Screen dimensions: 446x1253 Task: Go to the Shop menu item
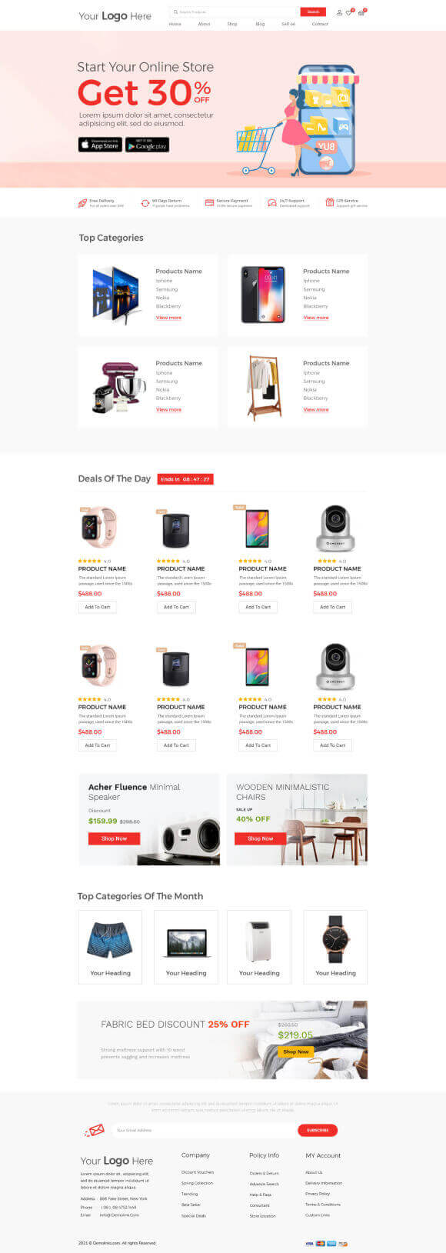232,24
